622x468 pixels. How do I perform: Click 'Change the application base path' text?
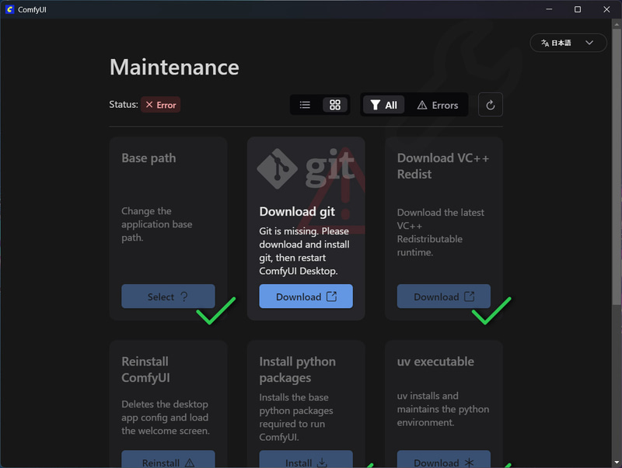pos(157,224)
